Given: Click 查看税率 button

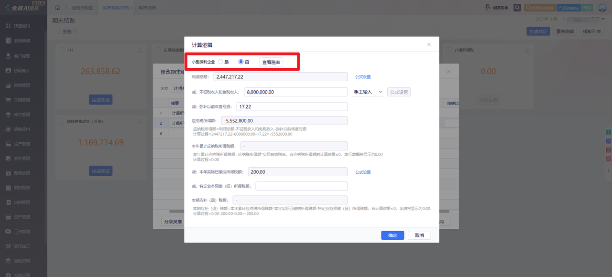Looking at the screenshot, I should pyautogui.click(x=271, y=62).
